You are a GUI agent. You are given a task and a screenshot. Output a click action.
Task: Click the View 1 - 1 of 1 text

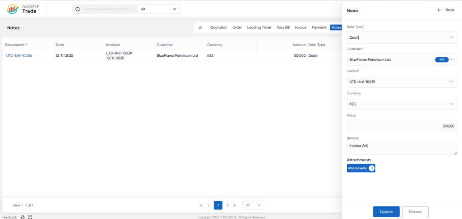23,205
